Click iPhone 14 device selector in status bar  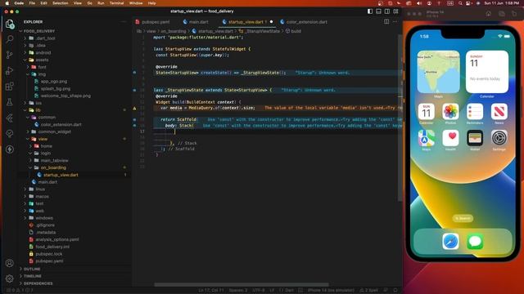click(x=331, y=291)
